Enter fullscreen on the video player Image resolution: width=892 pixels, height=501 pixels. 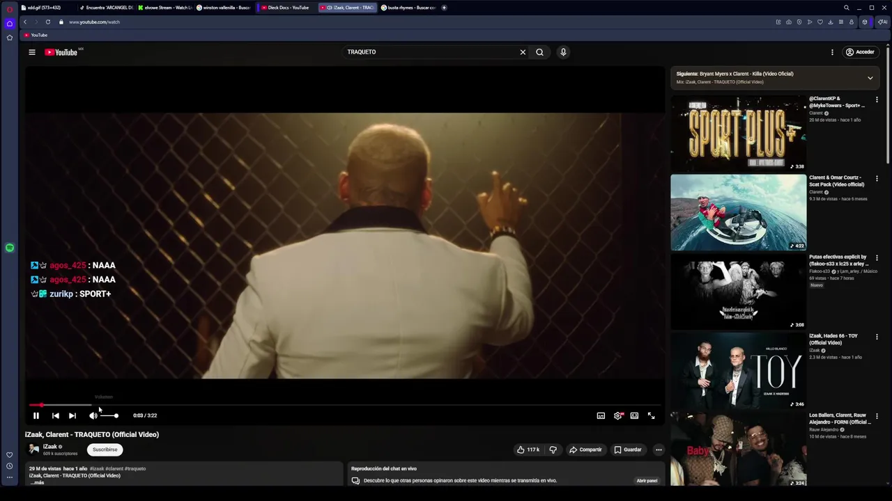click(x=651, y=415)
